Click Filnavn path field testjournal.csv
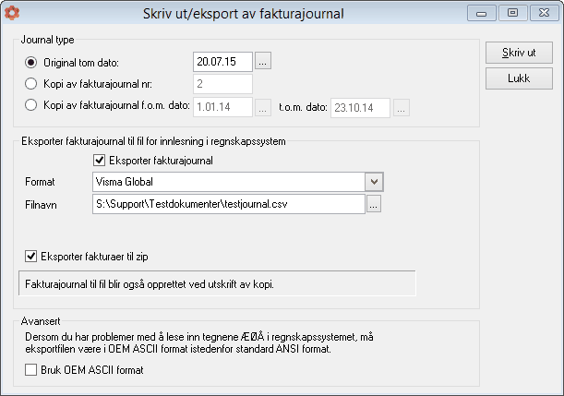The height and width of the screenshot is (396, 564). (229, 204)
